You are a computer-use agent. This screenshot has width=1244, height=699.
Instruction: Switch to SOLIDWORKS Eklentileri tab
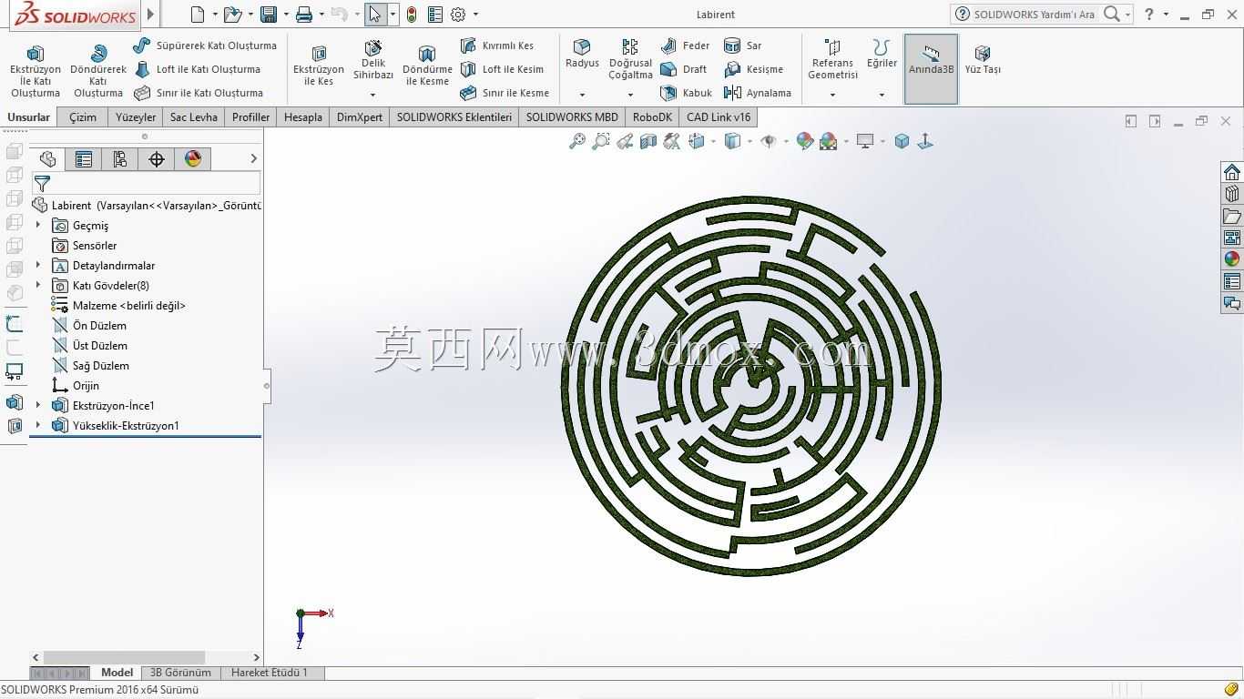pyautogui.click(x=454, y=117)
